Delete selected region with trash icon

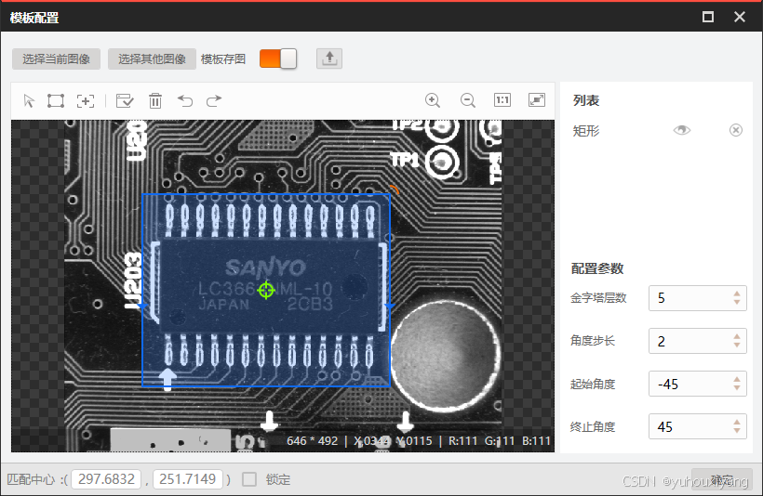click(155, 100)
